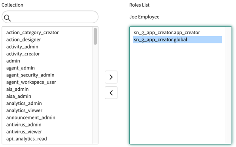Viewport: 236px width, 147px height.
Task: Select api_analytics_read role
Action: pos(26,139)
